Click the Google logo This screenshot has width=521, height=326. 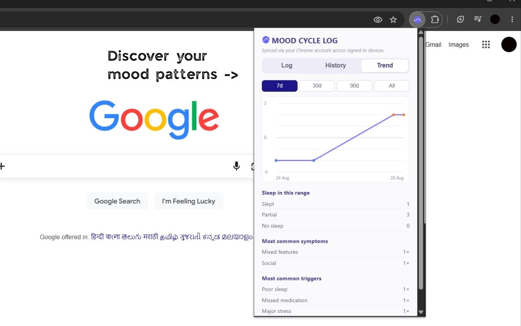154,120
